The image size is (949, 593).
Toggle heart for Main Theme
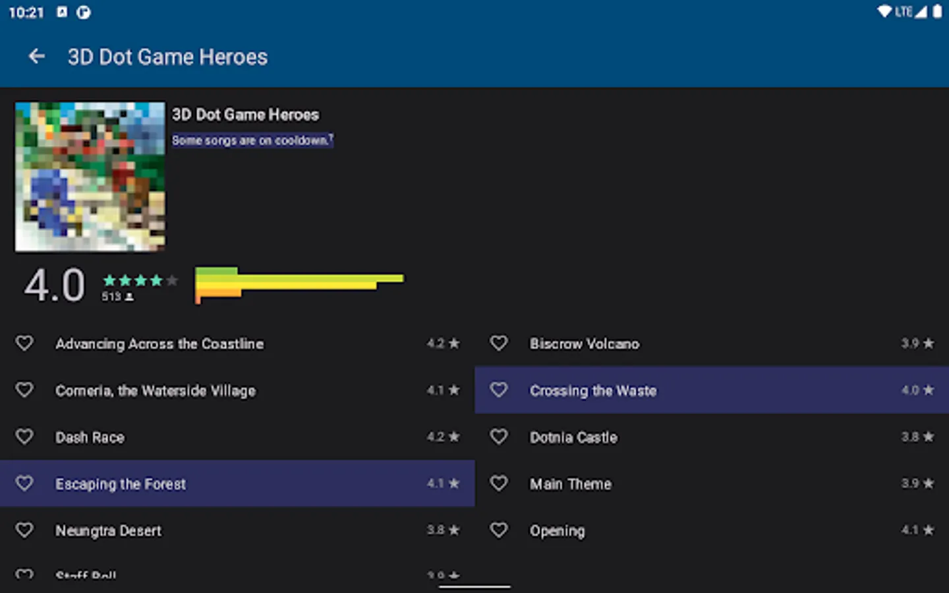[x=499, y=484]
